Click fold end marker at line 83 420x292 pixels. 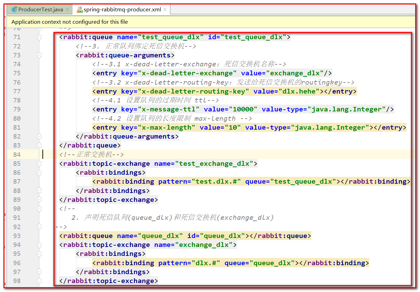pyautogui.click(x=39, y=145)
